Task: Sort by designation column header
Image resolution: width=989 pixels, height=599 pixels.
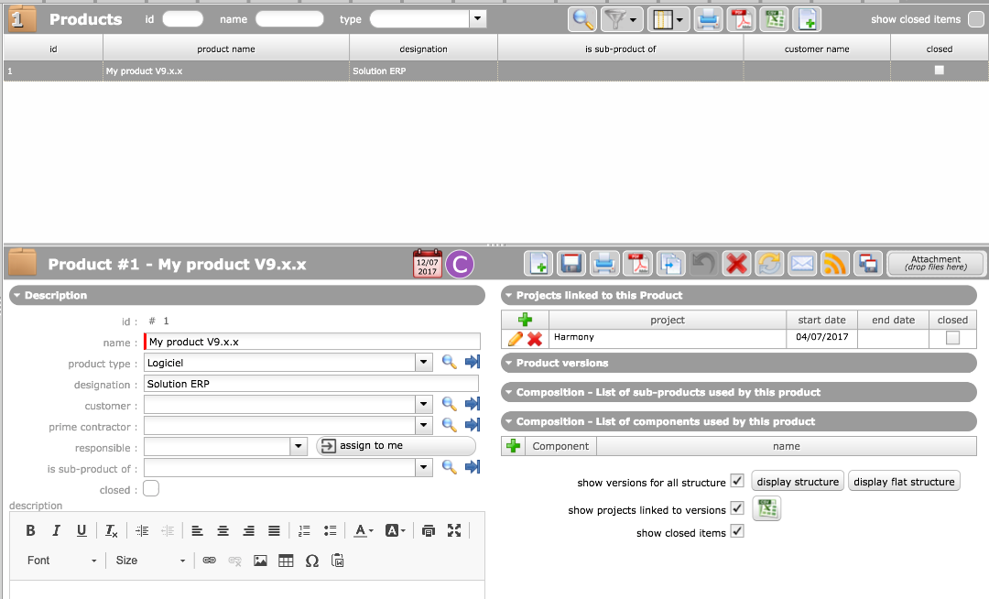Action: point(423,49)
